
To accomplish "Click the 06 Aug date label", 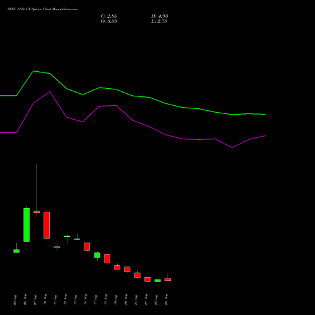I will point(25,300).
